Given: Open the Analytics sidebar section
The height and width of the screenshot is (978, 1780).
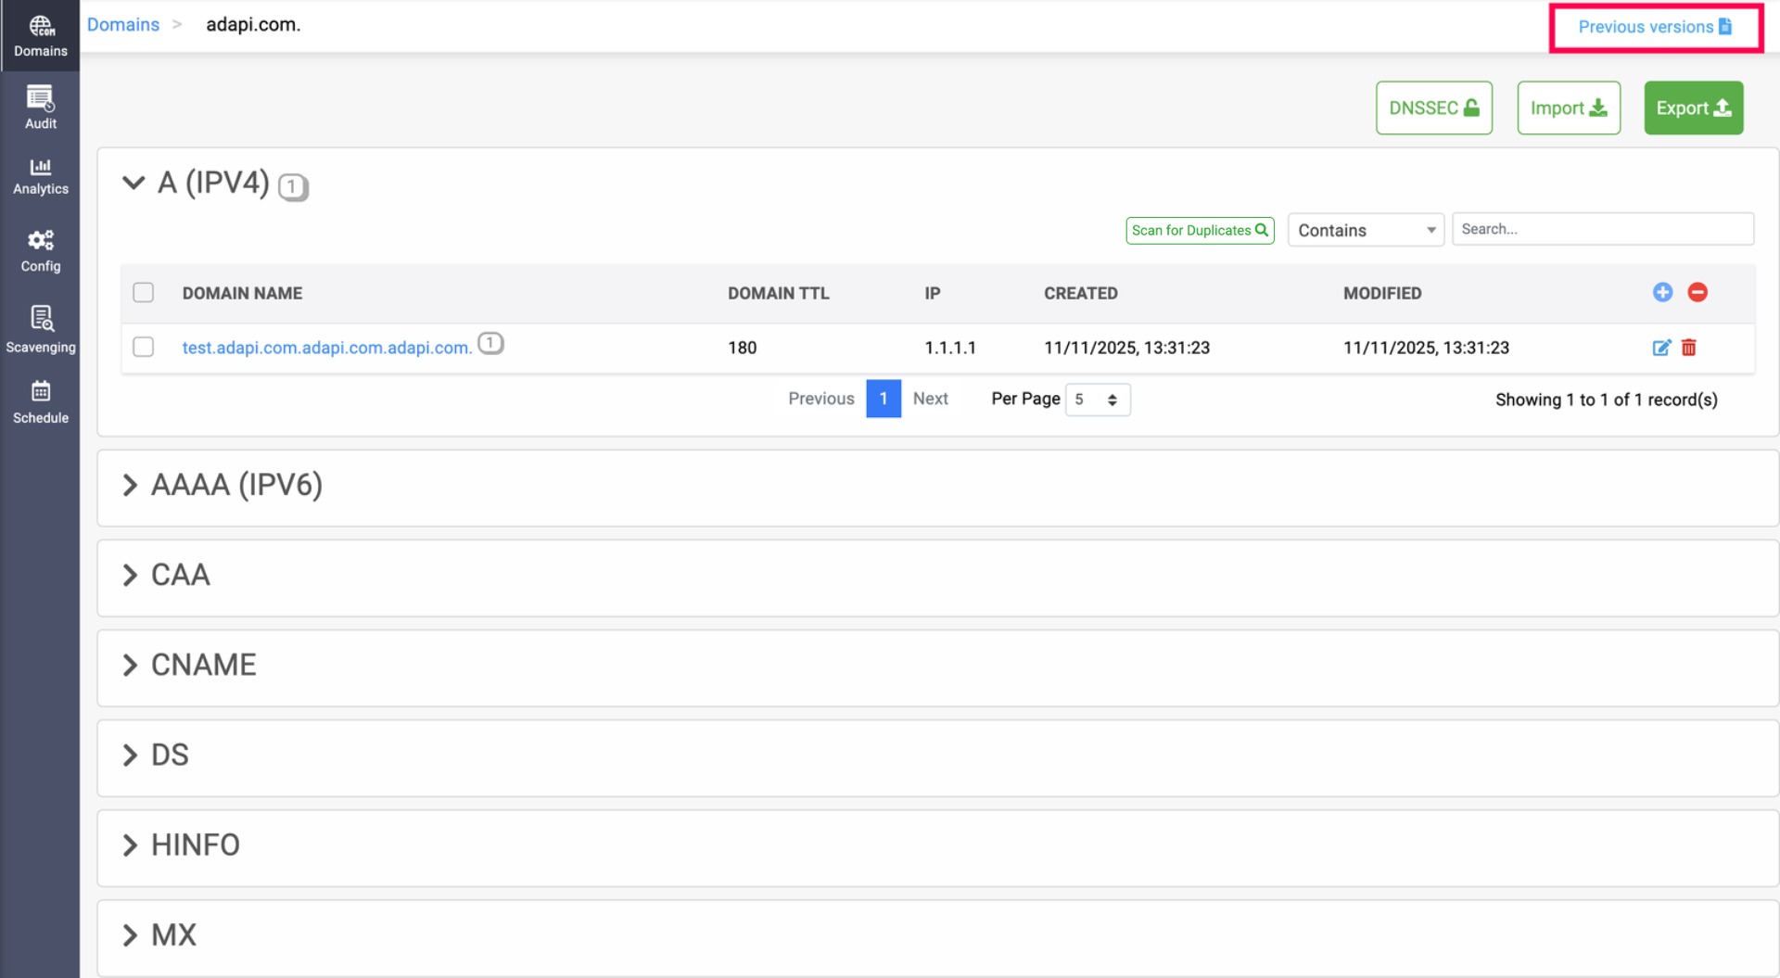Looking at the screenshot, I should click(40, 176).
